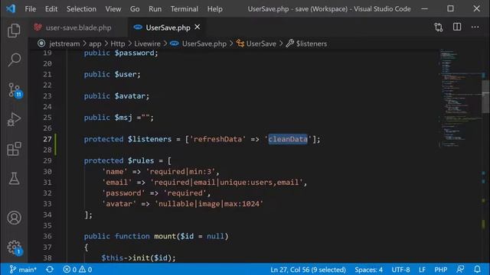Open the View menu

(x=113, y=9)
